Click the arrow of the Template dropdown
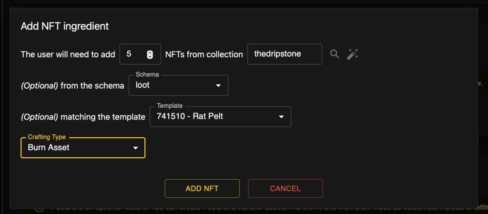Viewport: 488px width, 214px height. pyautogui.click(x=281, y=117)
